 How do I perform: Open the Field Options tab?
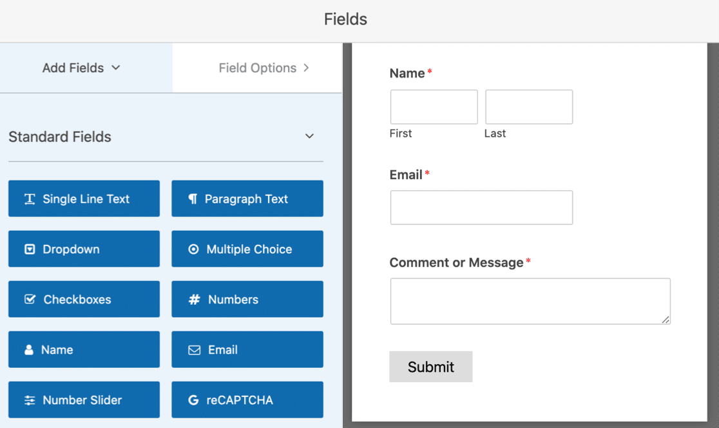(257, 68)
